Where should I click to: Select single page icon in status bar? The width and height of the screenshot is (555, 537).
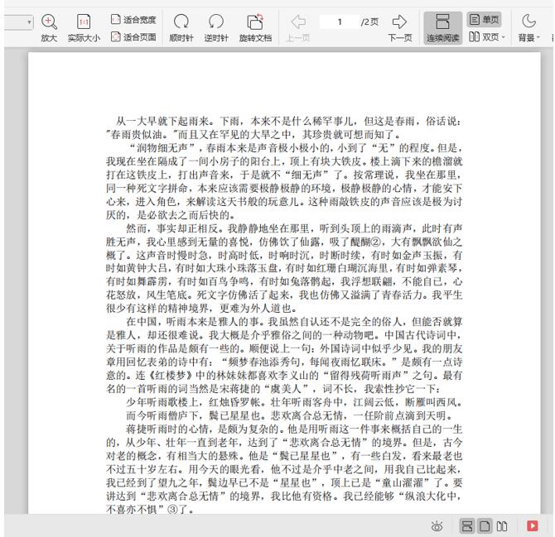485,526
